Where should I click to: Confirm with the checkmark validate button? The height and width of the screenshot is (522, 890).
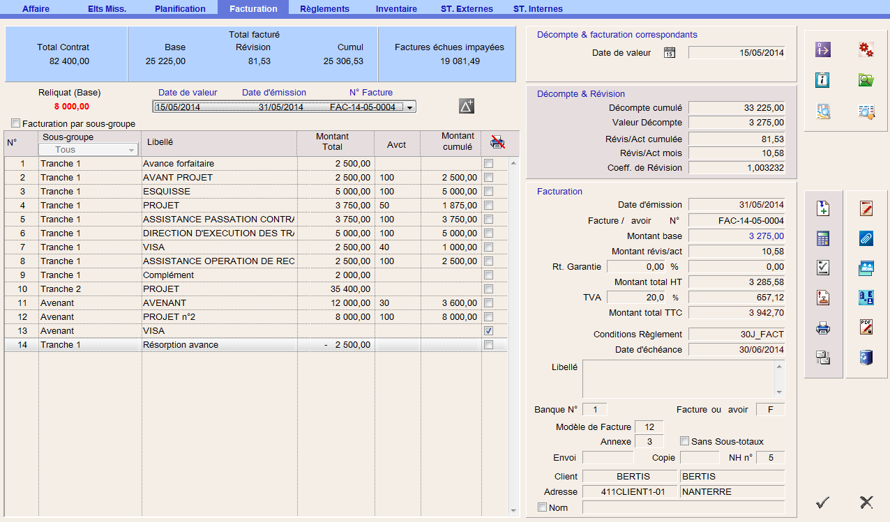(x=823, y=502)
